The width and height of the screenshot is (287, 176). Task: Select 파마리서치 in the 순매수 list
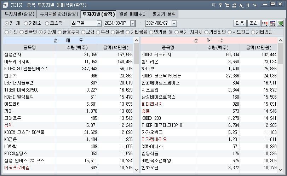[152, 104]
